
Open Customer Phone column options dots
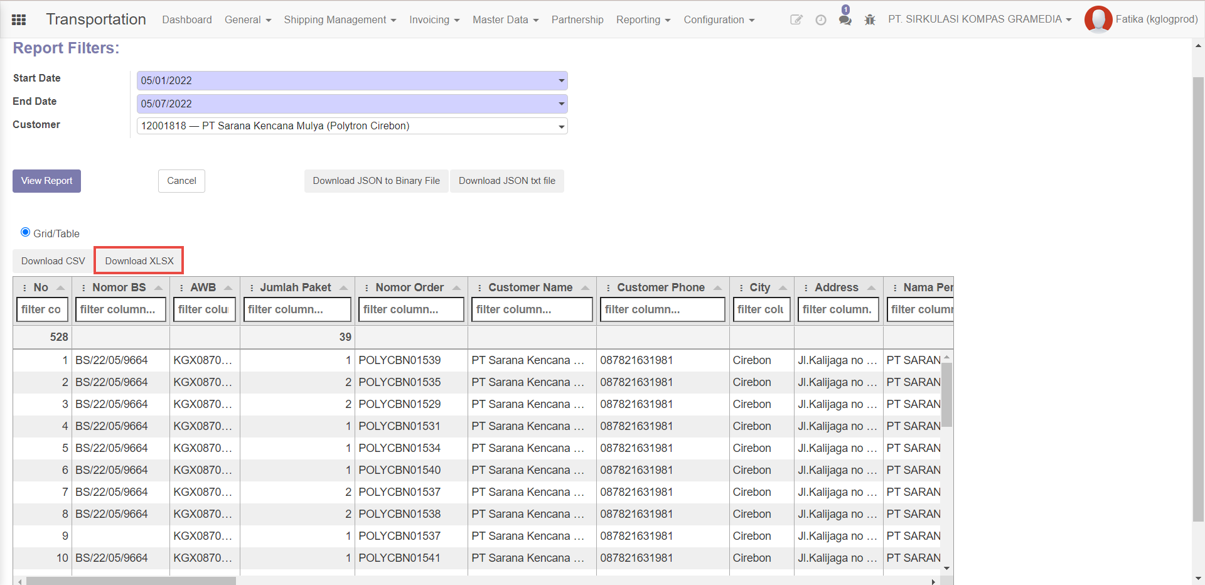(x=608, y=287)
